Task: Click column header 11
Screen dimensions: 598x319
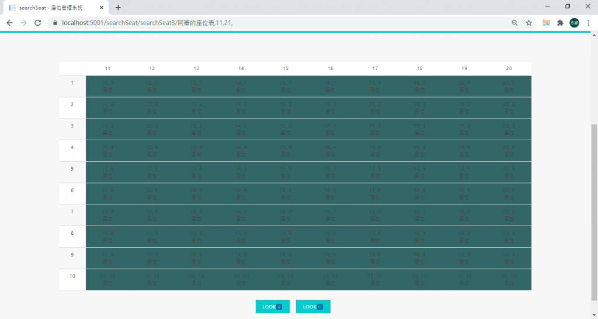Action: tap(108, 68)
